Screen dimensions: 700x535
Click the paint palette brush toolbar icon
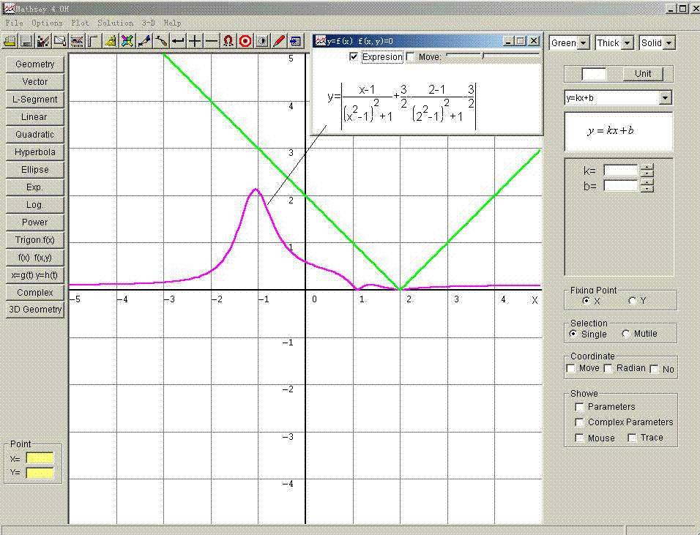(x=43, y=41)
